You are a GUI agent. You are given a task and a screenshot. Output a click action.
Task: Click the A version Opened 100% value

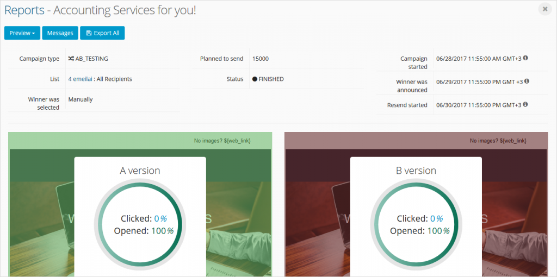tap(162, 231)
